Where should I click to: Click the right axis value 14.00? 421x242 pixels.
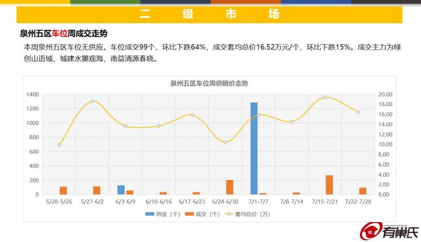point(385,125)
